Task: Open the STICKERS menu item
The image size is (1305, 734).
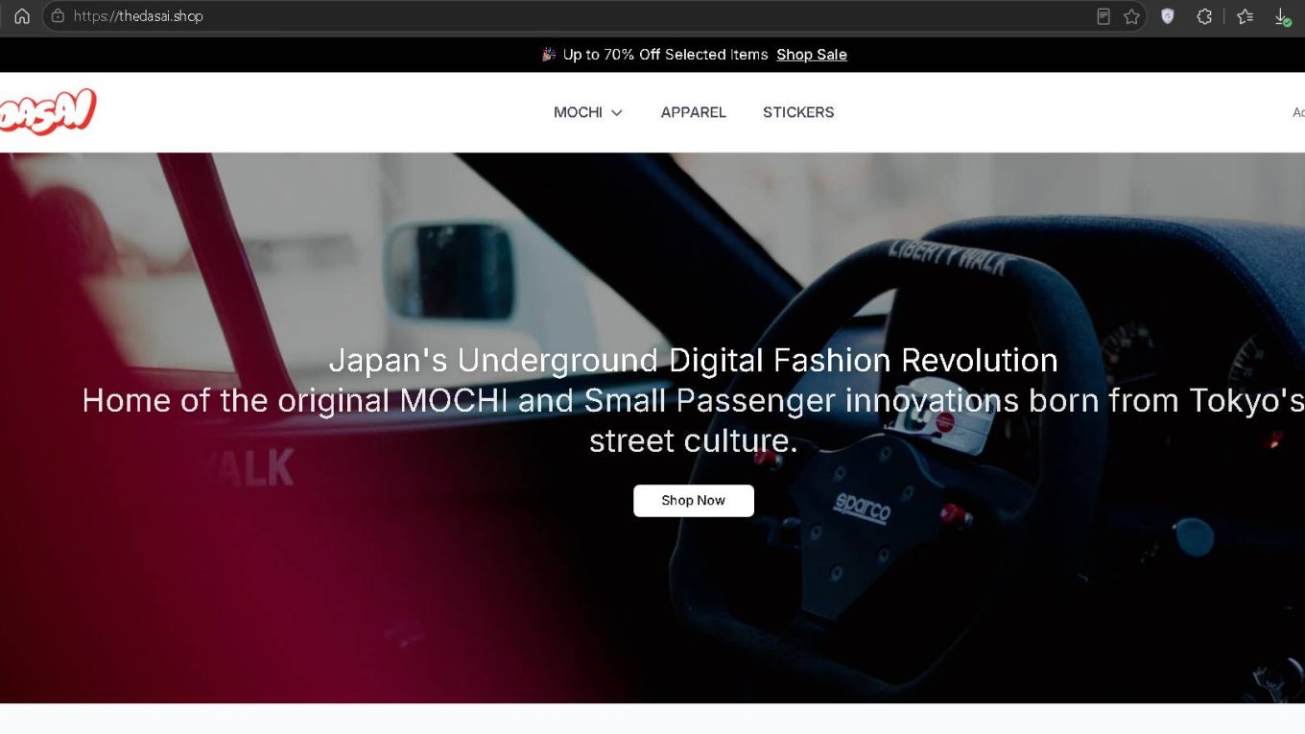Action: (798, 112)
